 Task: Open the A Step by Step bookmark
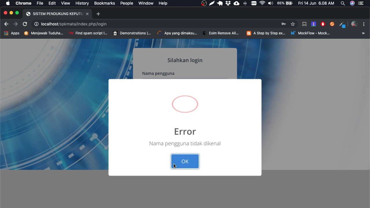click(x=266, y=33)
